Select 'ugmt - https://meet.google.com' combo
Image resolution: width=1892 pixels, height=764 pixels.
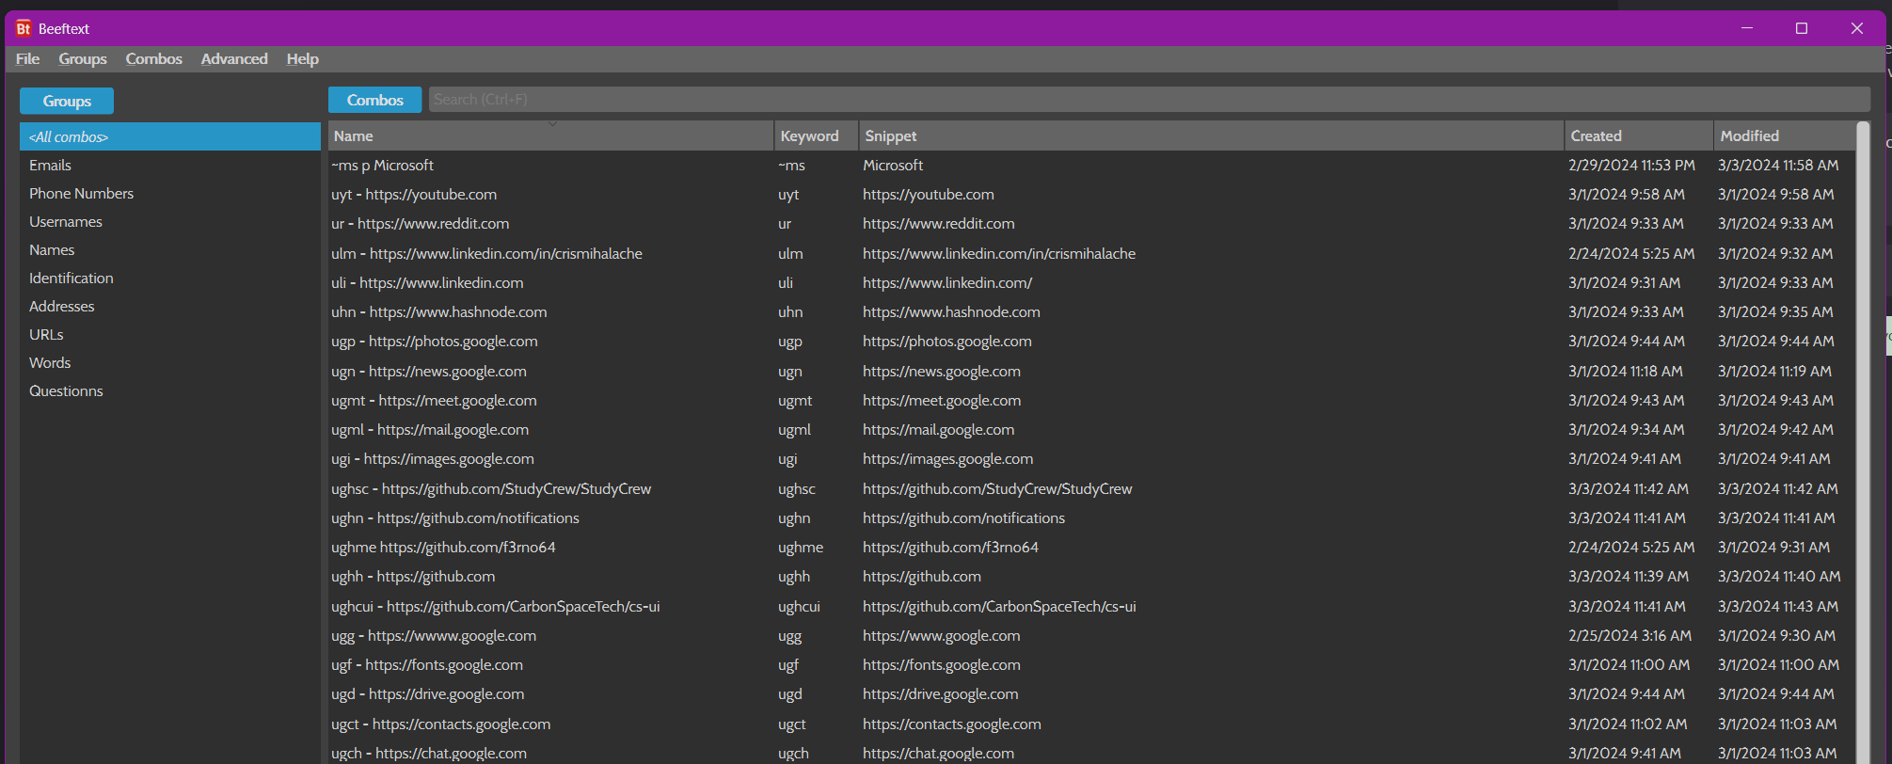434,400
